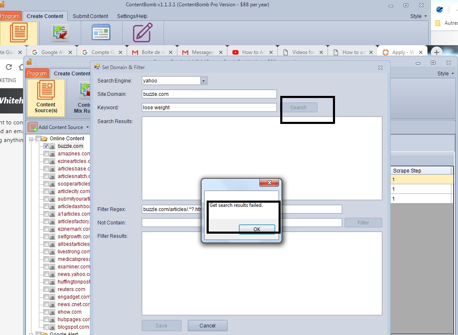
Task: Open the Settings/Help tab
Action: tap(132, 16)
